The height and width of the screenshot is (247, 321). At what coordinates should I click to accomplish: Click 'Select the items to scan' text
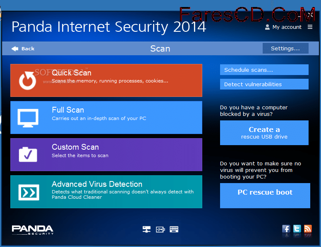[80, 155]
